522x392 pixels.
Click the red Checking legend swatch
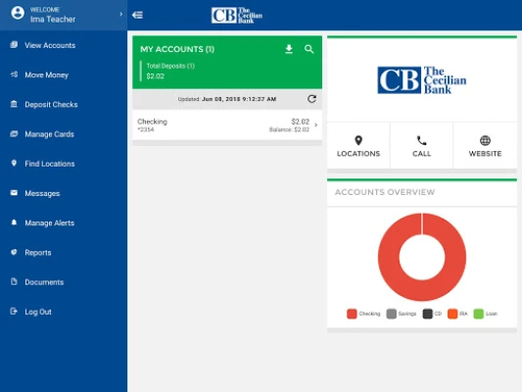click(352, 314)
